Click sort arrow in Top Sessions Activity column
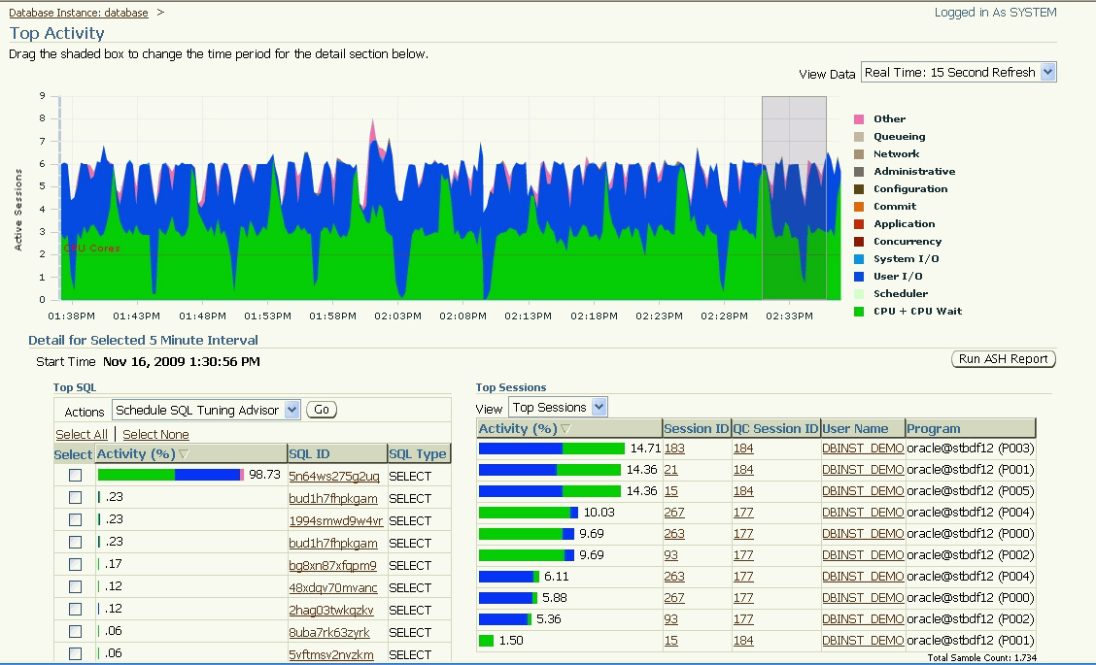This screenshot has width=1096, height=665. 565,429
